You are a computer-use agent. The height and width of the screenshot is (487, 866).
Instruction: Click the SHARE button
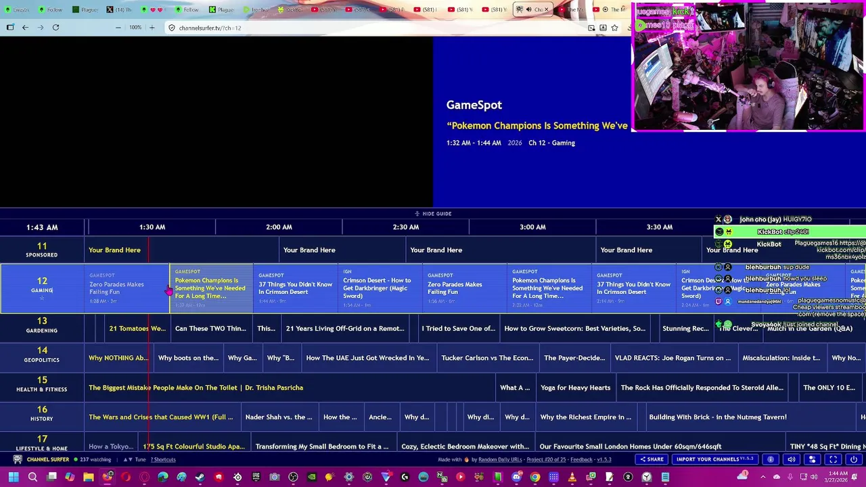(652, 459)
